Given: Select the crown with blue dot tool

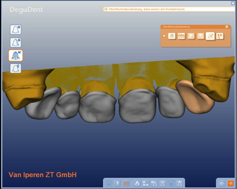Looking at the screenshot, I should (16, 42).
